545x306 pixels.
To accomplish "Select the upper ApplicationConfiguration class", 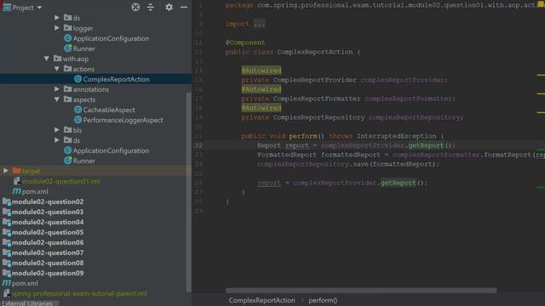I will [x=111, y=38].
